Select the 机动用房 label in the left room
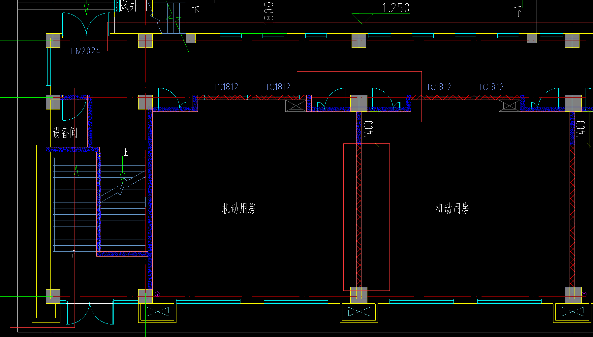Image resolution: width=593 pixels, height=337 pixels. pyautogui.click(x=239, y=208)
